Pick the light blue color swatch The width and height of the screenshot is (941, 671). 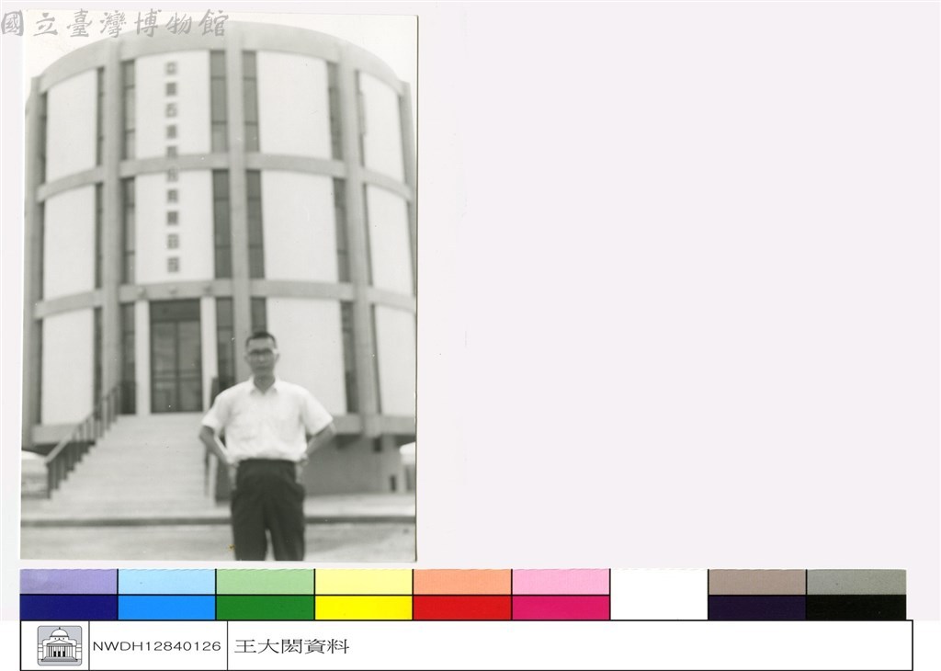click(x=167, y=582)
